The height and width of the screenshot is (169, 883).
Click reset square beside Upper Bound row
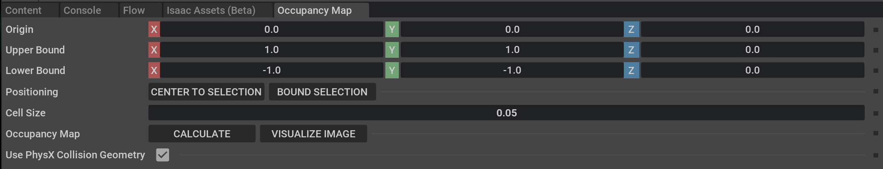tap(875, 50)
